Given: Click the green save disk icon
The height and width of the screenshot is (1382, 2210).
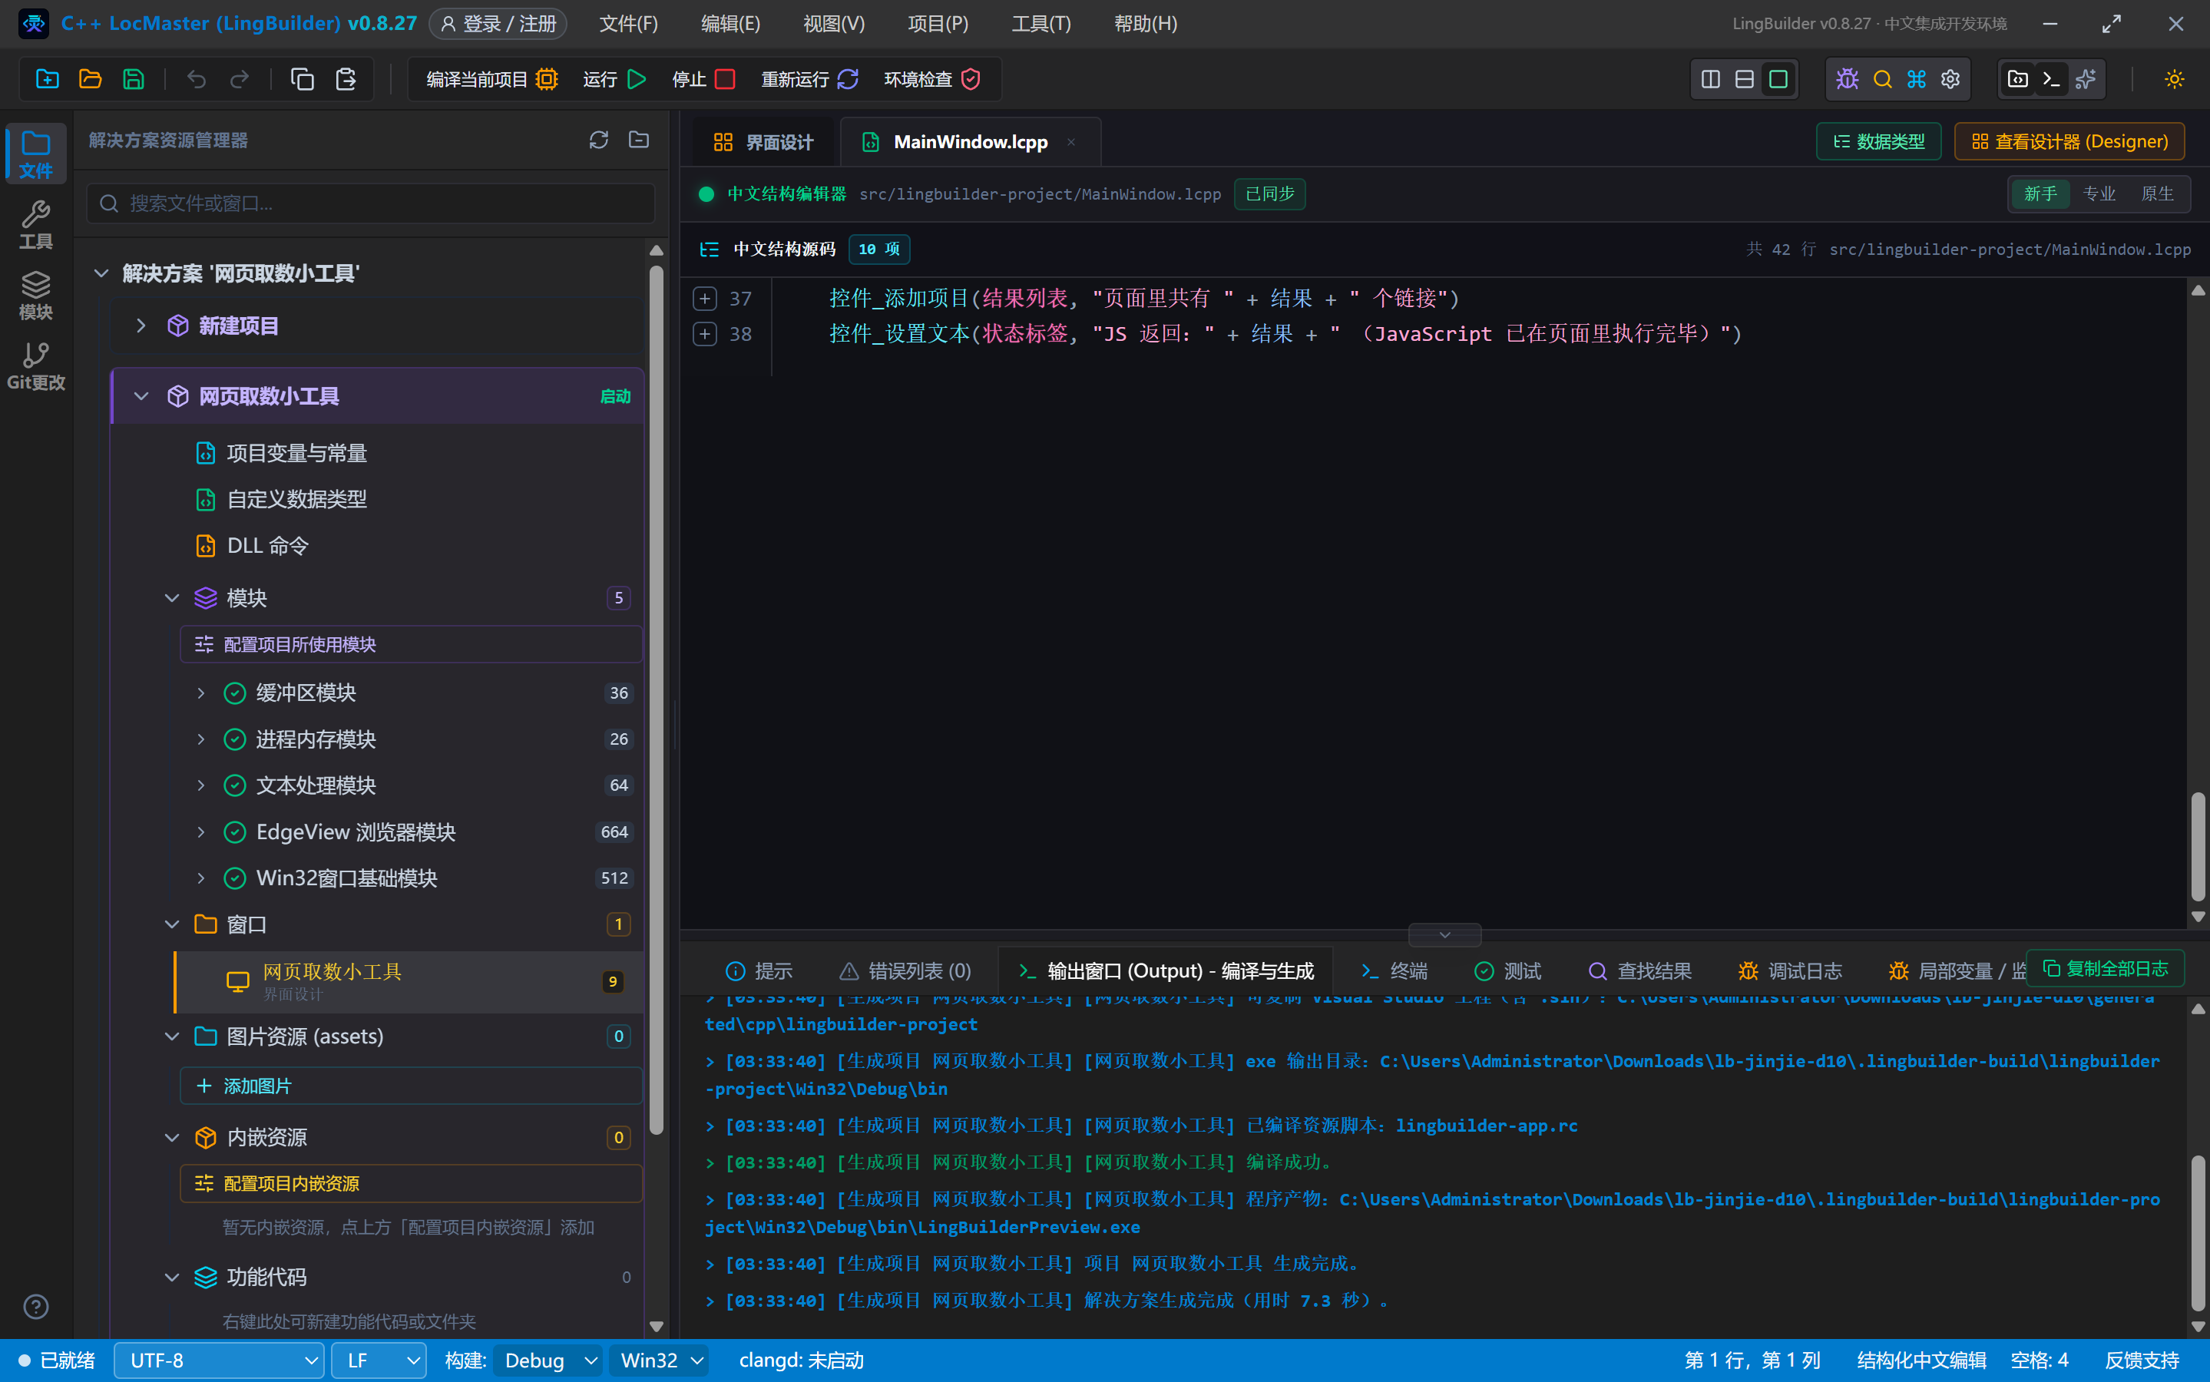Looking at the screenshot, I should [134, 80].
